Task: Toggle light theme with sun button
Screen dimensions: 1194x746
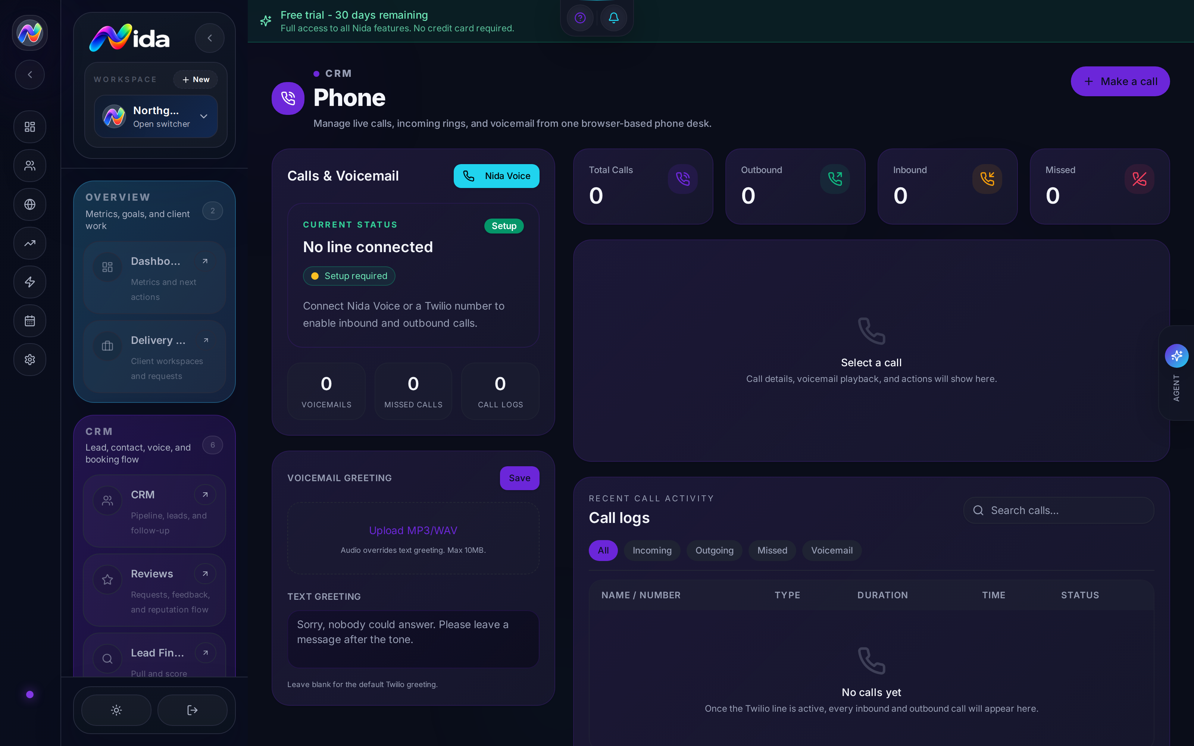Action: [116, 710]
